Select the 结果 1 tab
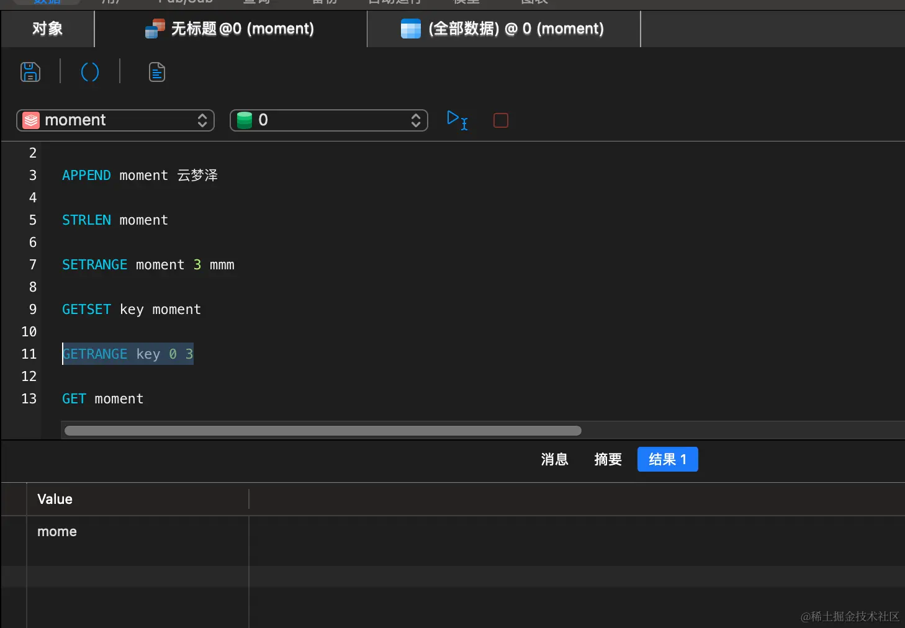905x628 pixels. (x=668, y=459)
